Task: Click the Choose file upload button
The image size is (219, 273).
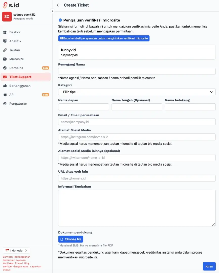Action: pos(71,239)
